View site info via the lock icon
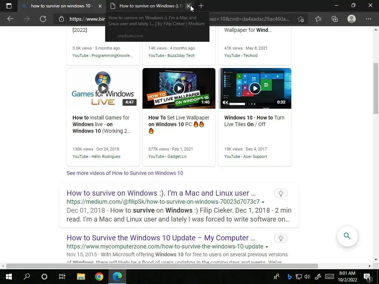 pos(61,19)
